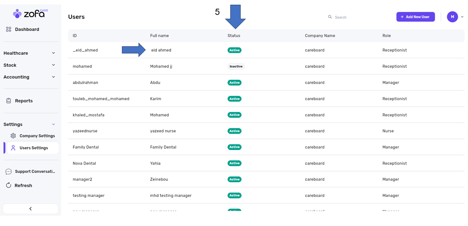Click Active status badge for Abdu
This screenshot has height=226, width=468.
point(234,83)
